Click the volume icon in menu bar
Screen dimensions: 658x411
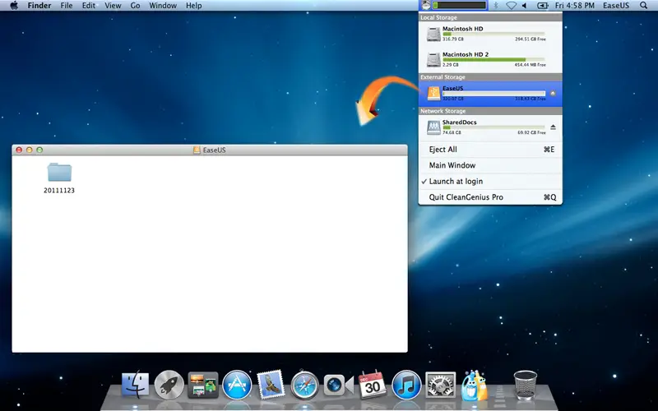tap(524, 6)
